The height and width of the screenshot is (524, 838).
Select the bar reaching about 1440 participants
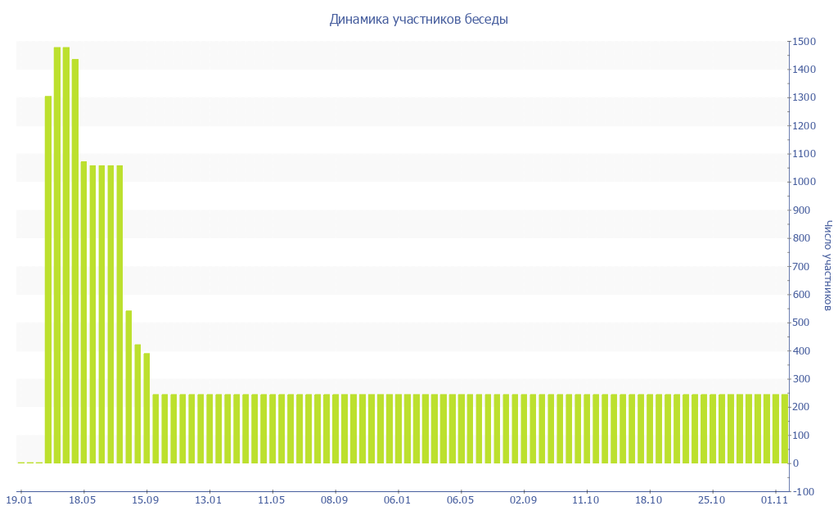click(75, 260)
